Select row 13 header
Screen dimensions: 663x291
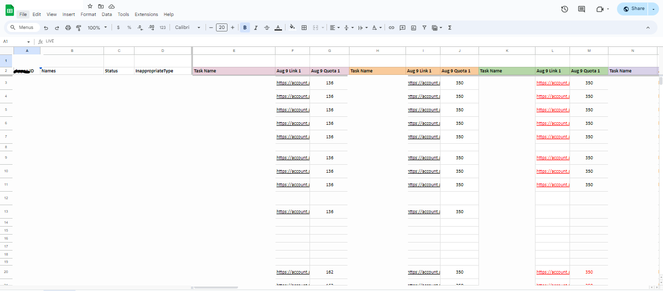[6, 212]
